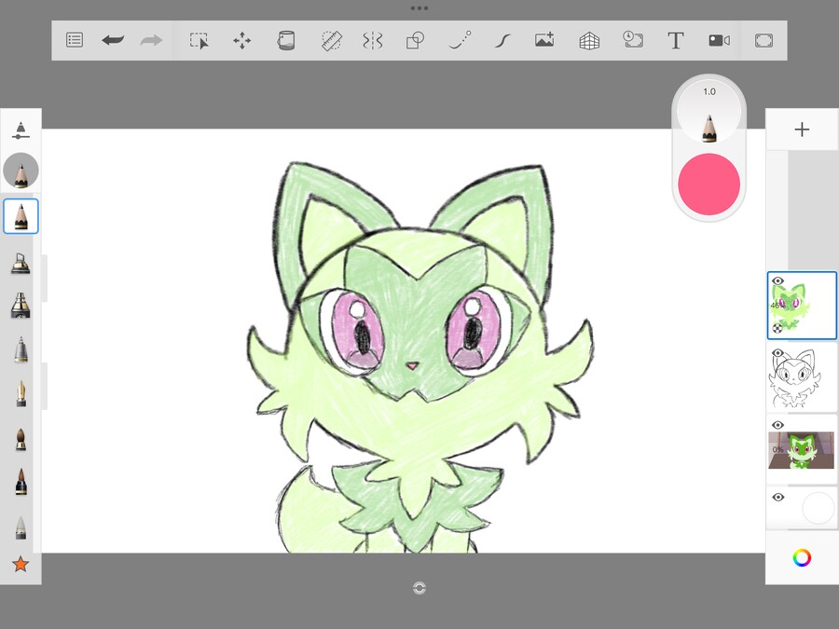Viewport: 839px width, 629px height.
Task: Toggle visibility of reference photo layer
Action: [x=778, y=425]
